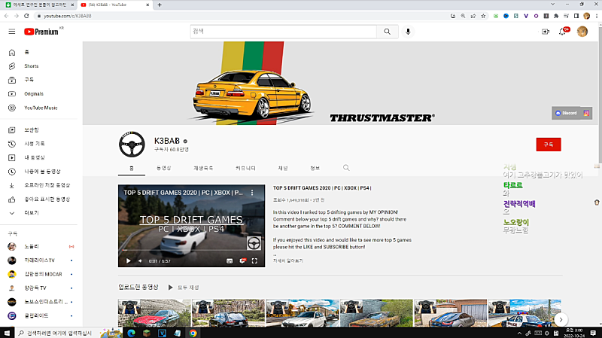602x338 pixels.
Task: Click the create video camera icon
Action: (x=546, y=32)
